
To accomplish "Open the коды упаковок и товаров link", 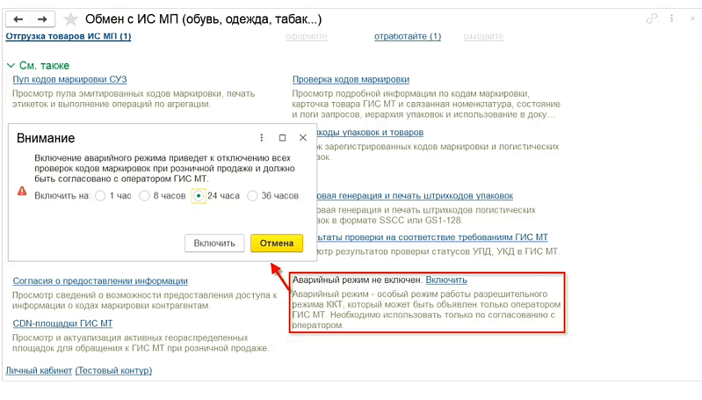I will (370, 132).
